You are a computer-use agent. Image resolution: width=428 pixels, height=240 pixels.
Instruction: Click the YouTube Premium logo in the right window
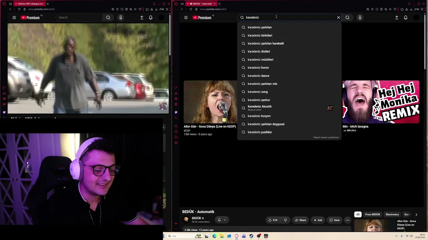(202, 17)
